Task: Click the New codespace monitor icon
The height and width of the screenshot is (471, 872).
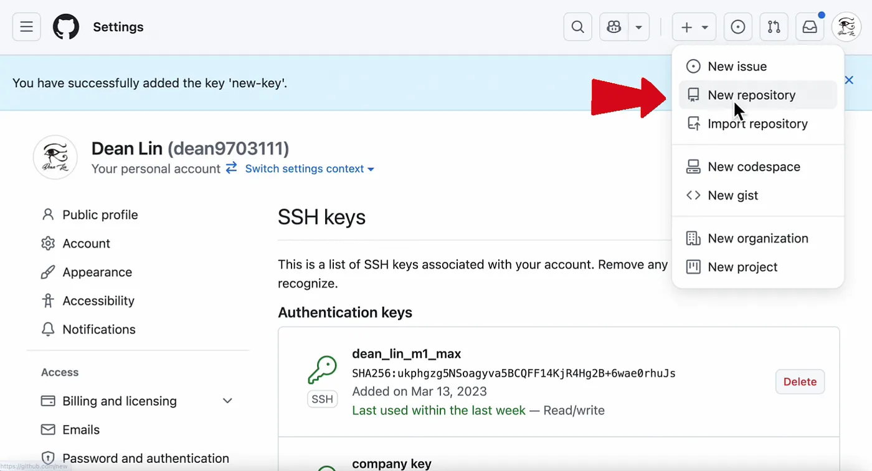Action: pyautogui.click(x=693, y=167)
